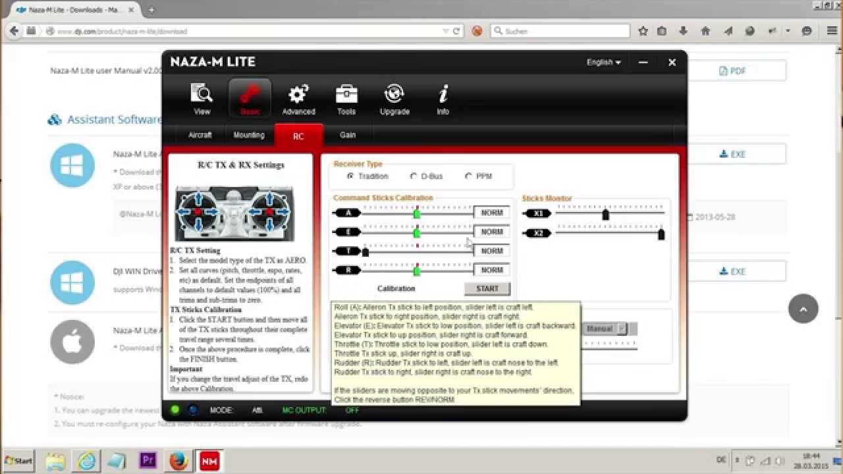Toggle NORM reverse button for channel R
The height and width of the screenshot is (474, 843).
point(492,270)
